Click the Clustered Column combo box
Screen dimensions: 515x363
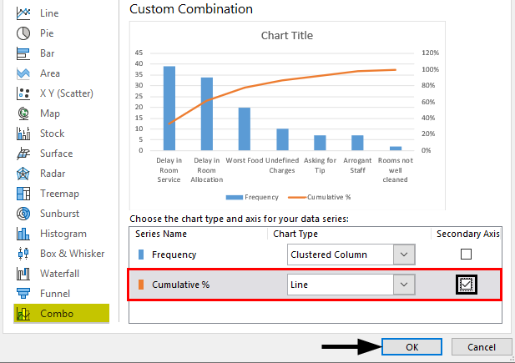pyautogui.click(x=351, y=255)
